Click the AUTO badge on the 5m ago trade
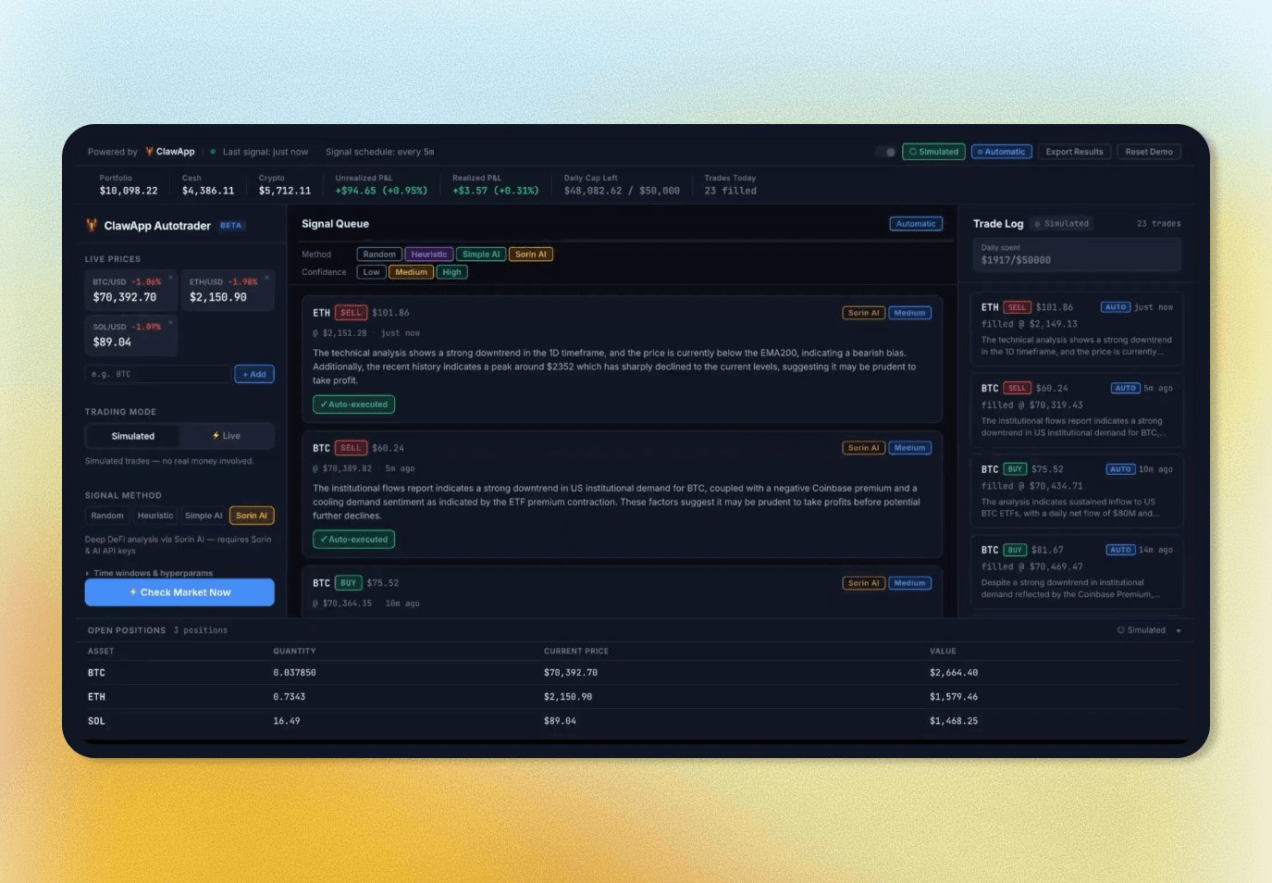Image resolution: width=1272 pixels, height=883 pixels. pyautogui.click(x=1125, y=388)
